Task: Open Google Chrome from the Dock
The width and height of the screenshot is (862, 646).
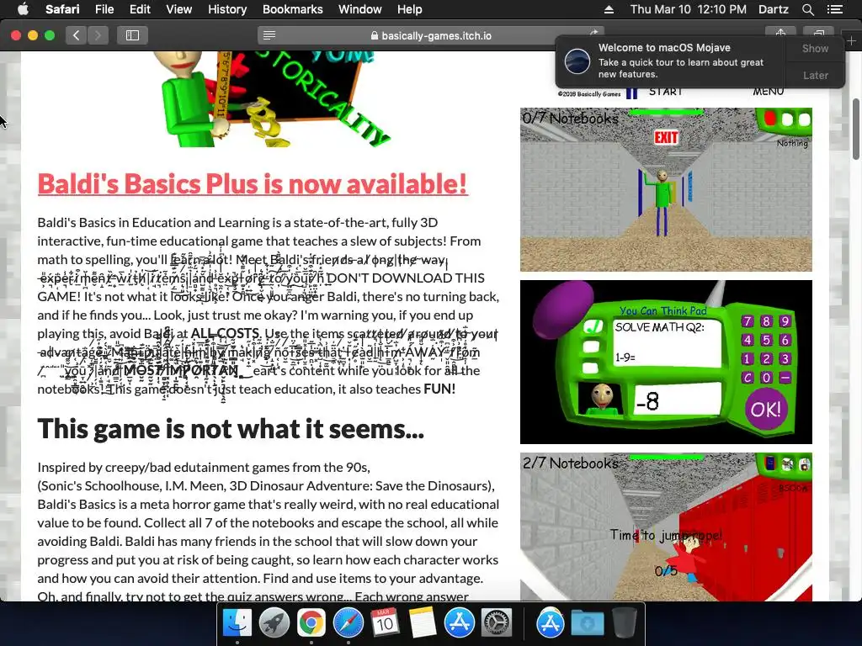Action: [x=311, y=623]
